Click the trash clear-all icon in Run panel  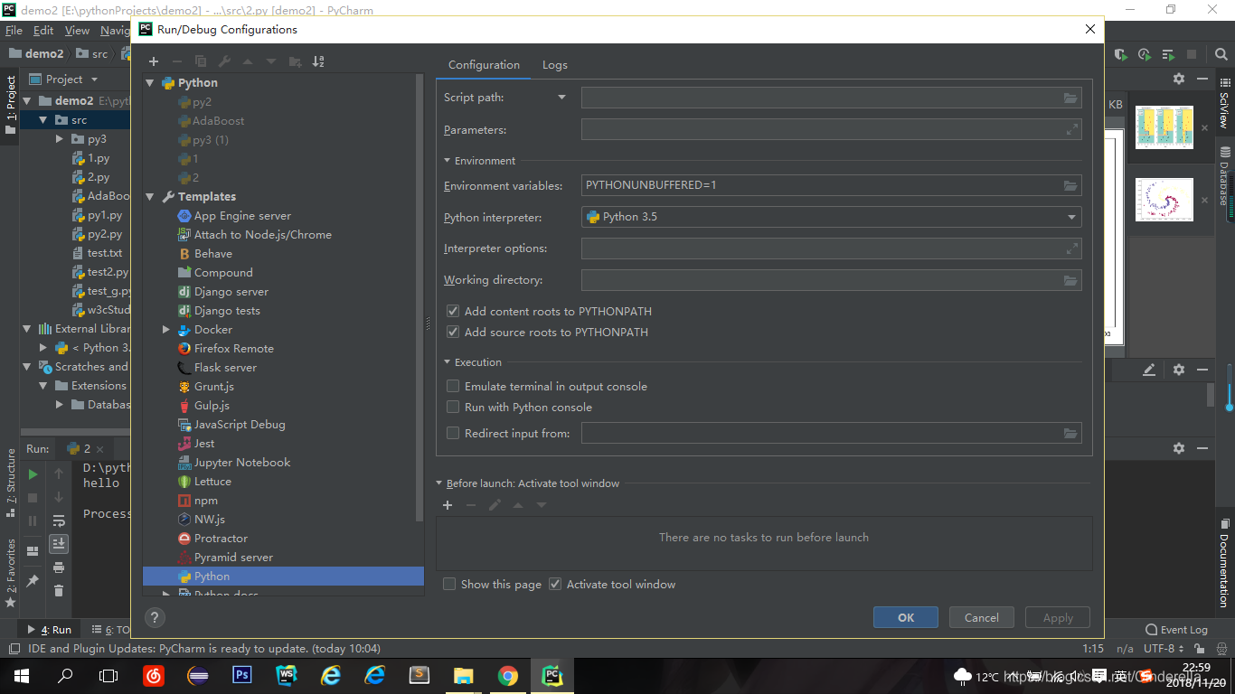(59, 591)
